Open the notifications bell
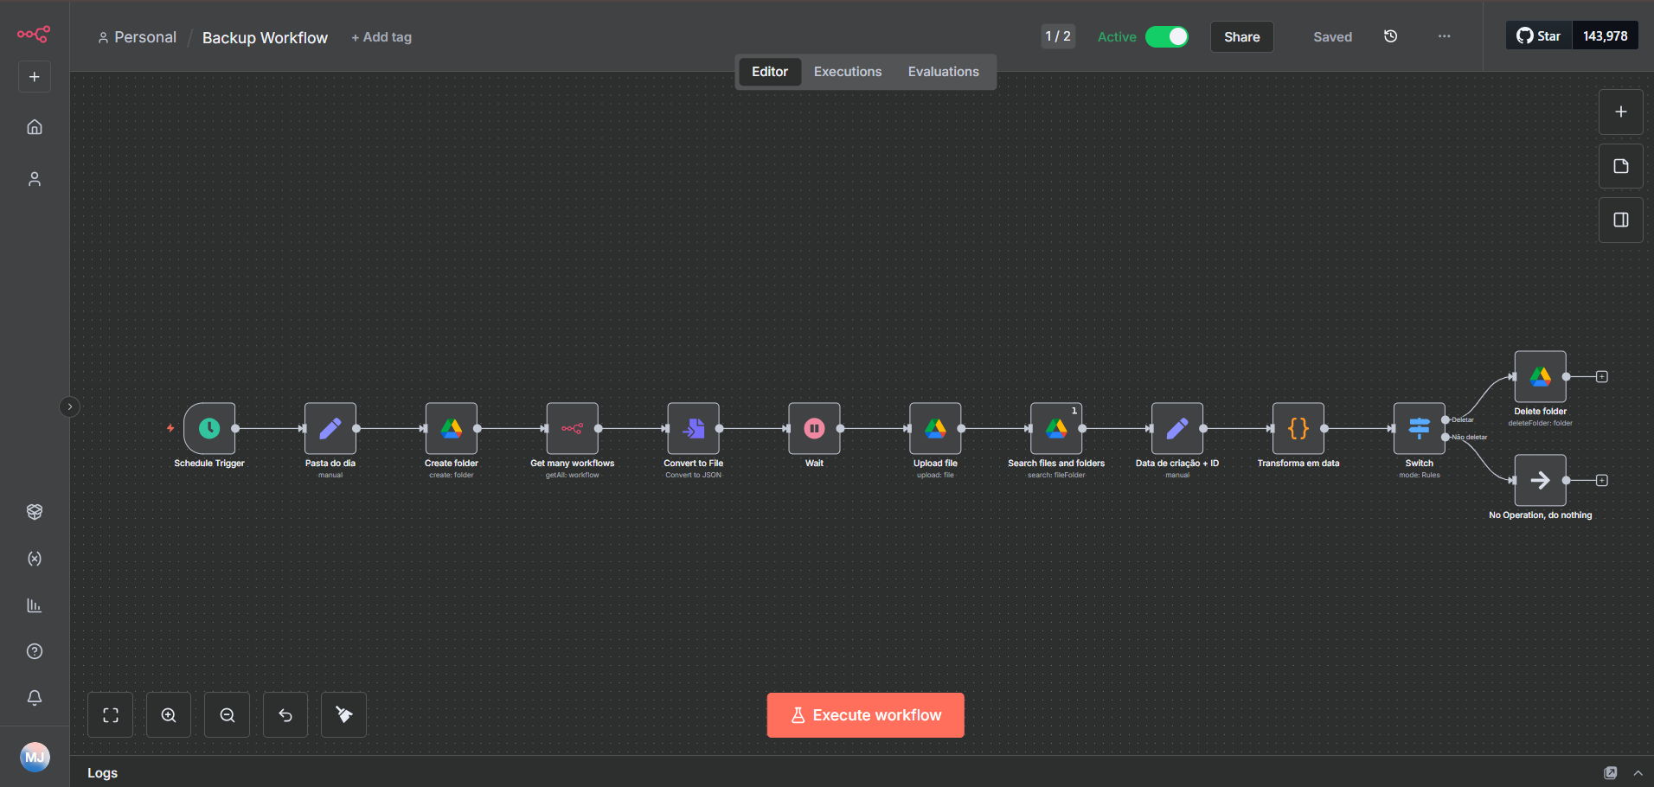Viewport: 1654px width, 787px height. [x=34, y=697]
